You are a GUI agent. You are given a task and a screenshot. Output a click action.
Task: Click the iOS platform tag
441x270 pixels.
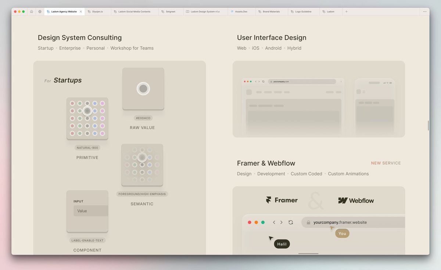[x=256, y=48]
